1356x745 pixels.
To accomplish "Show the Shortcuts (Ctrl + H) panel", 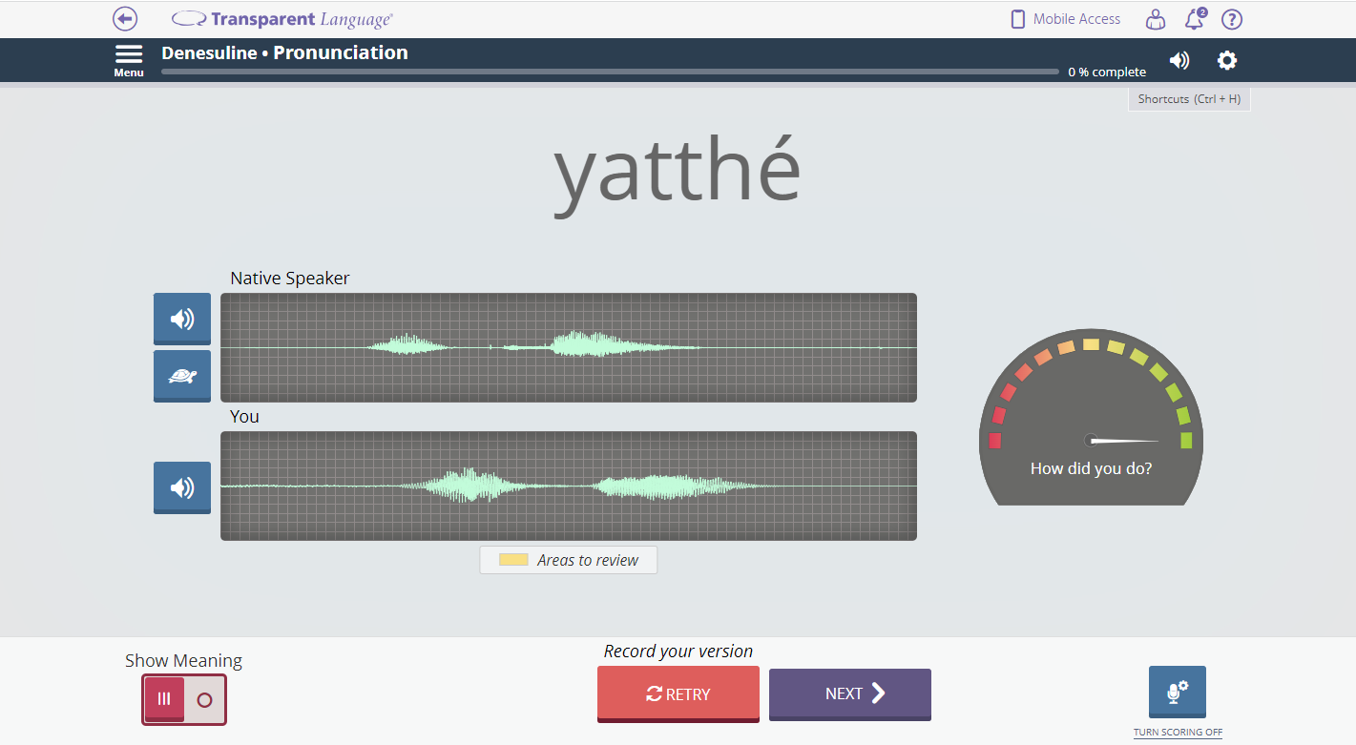I will coord(1189,99).
